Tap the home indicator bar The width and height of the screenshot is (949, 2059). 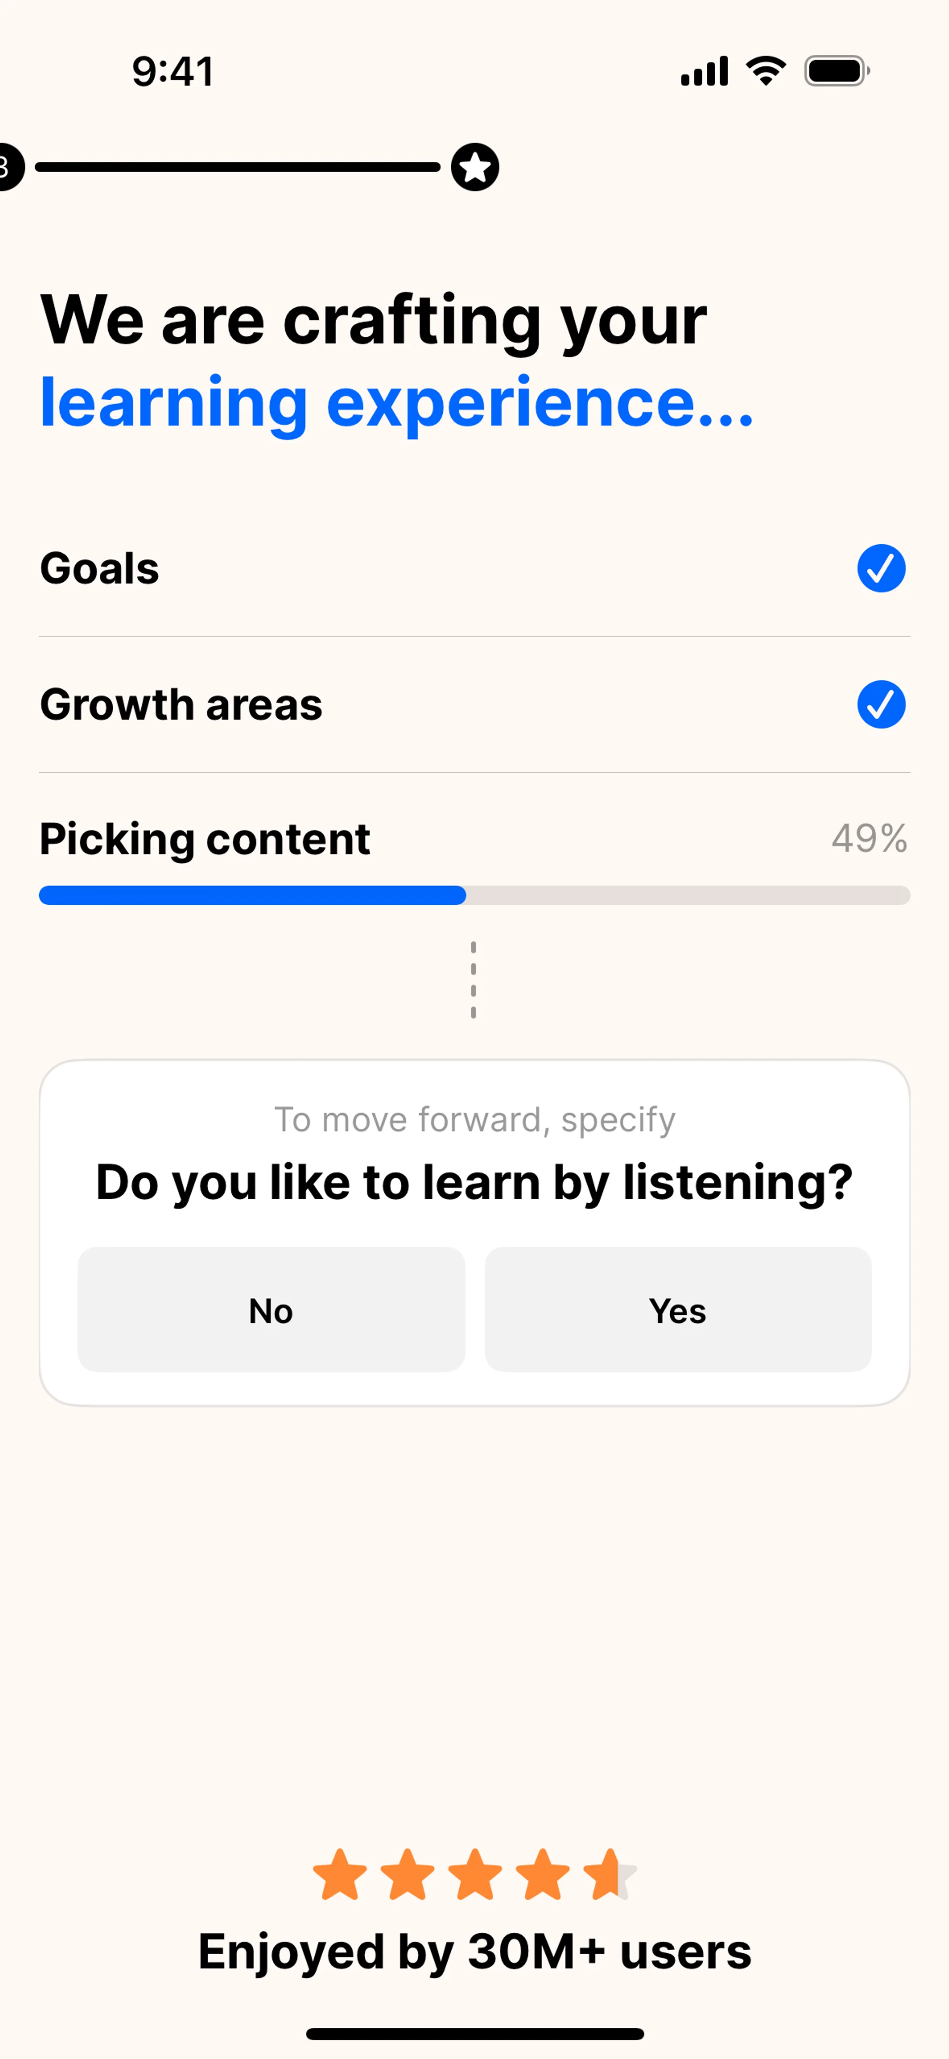click(474, 2033)
